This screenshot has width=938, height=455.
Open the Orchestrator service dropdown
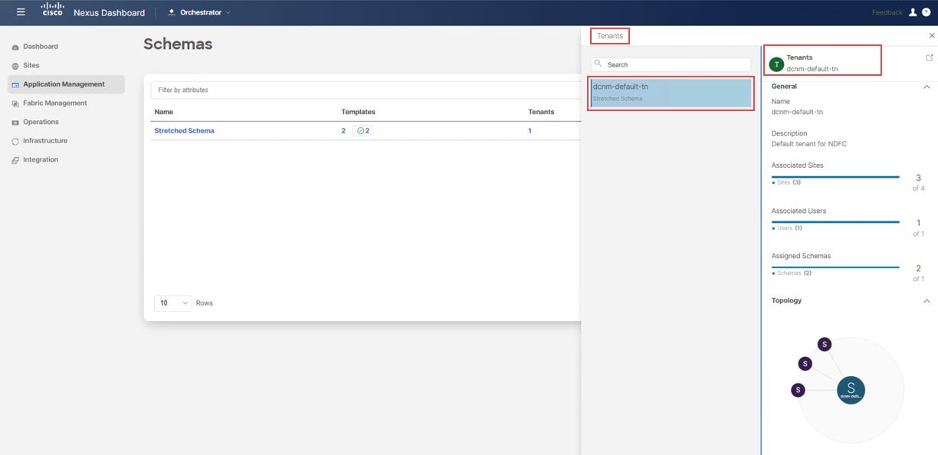click(x=198, y=12)
